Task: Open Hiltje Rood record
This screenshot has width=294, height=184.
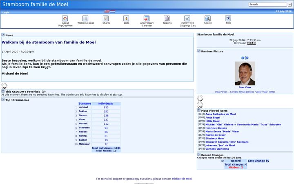Action: pyautogui.click(x=212, y=121)
